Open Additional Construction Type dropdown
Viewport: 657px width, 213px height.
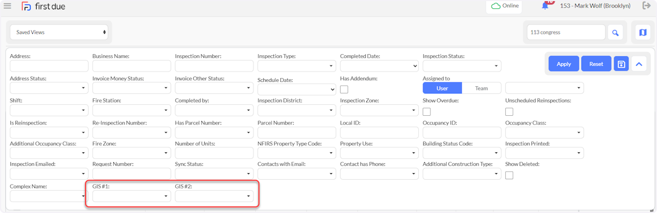[x=462, y=174]
